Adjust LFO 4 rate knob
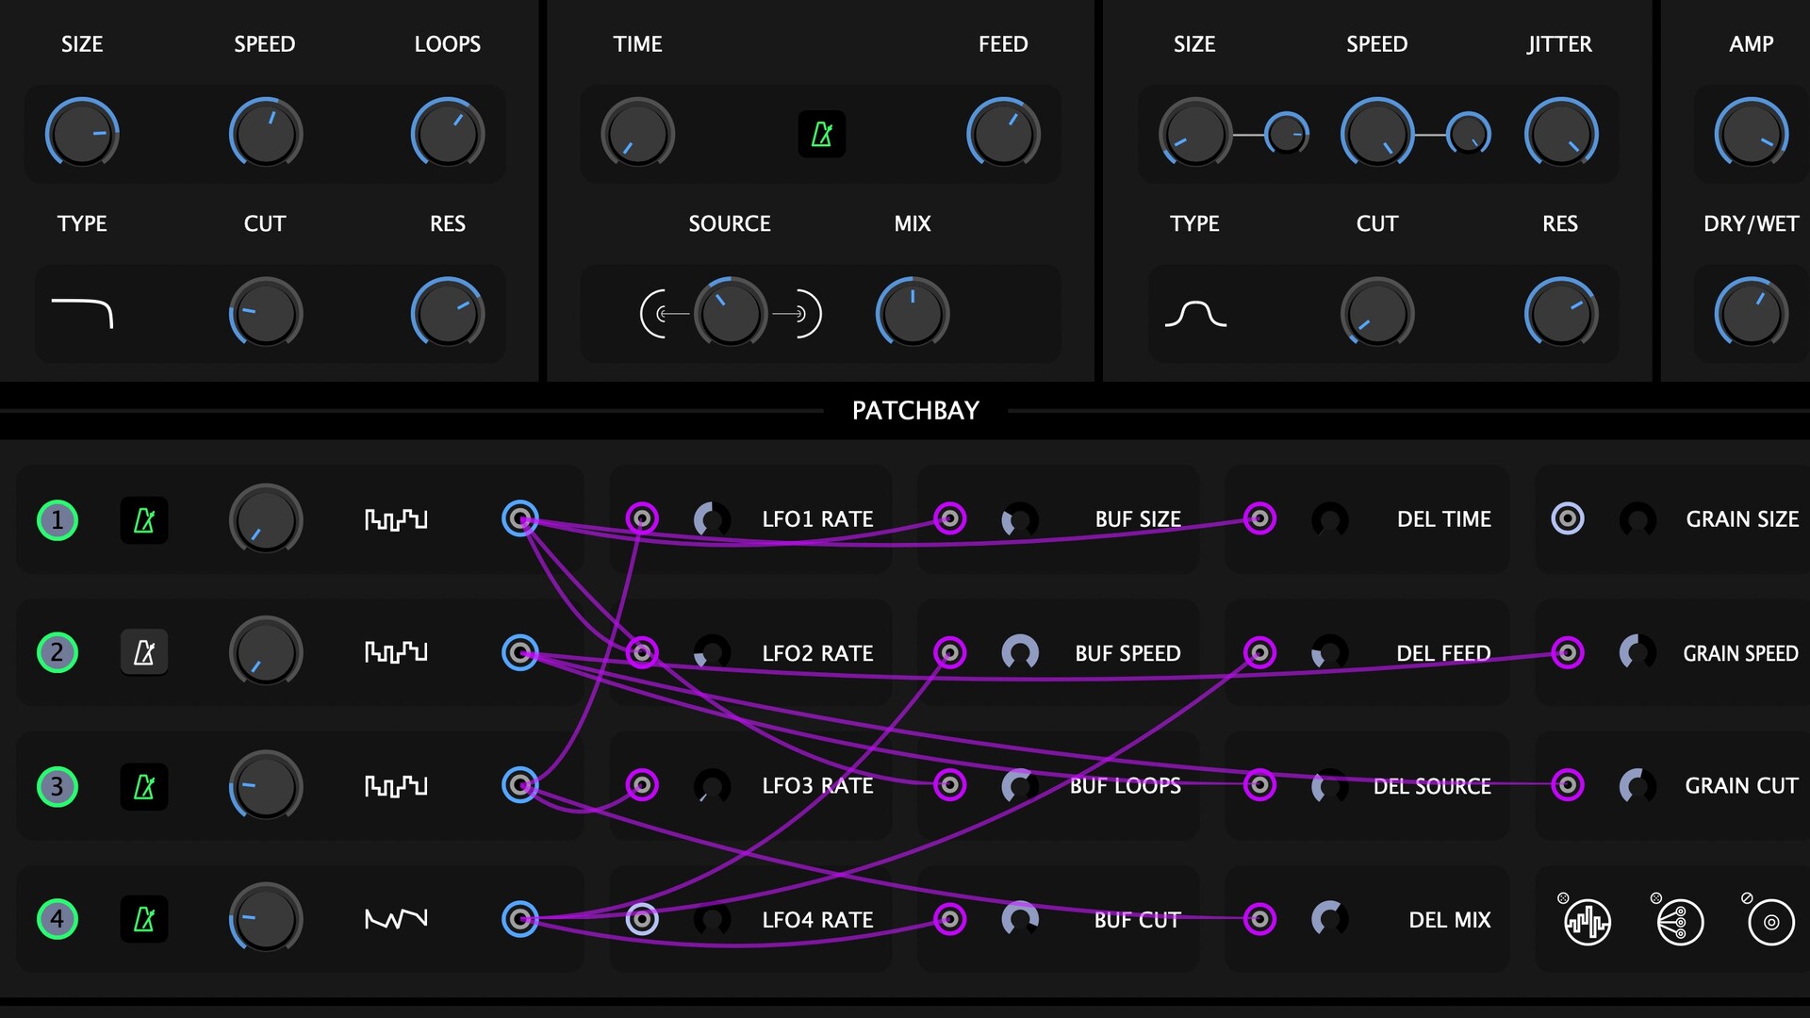This screenshot has height=1018, width=1810. tap(265, 919)
